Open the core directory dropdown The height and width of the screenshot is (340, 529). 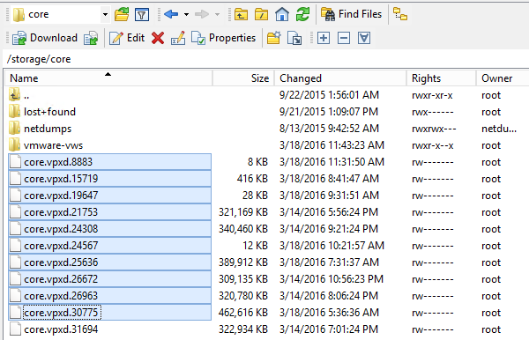coord(105,14)
